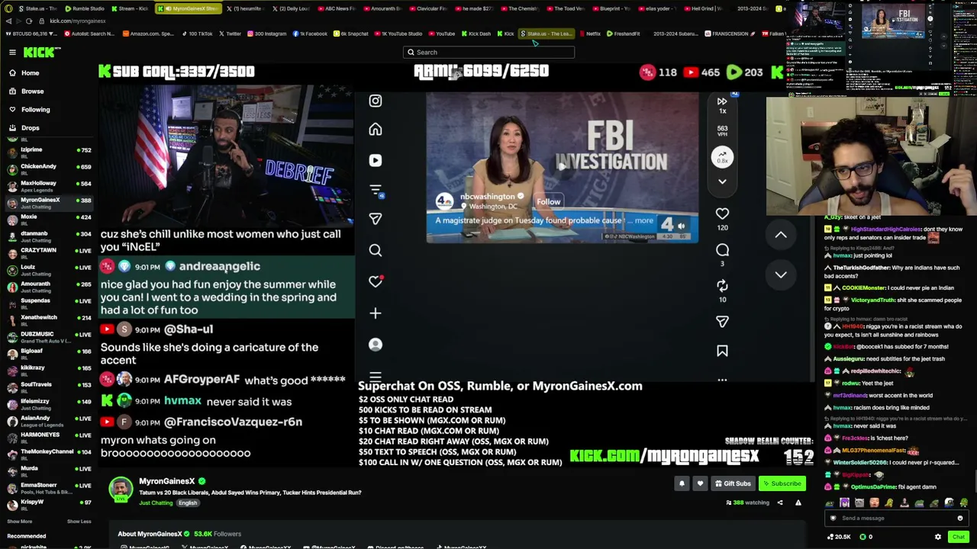Open the Netflix bookmark
Screen dimensions: 977x549
589,34
